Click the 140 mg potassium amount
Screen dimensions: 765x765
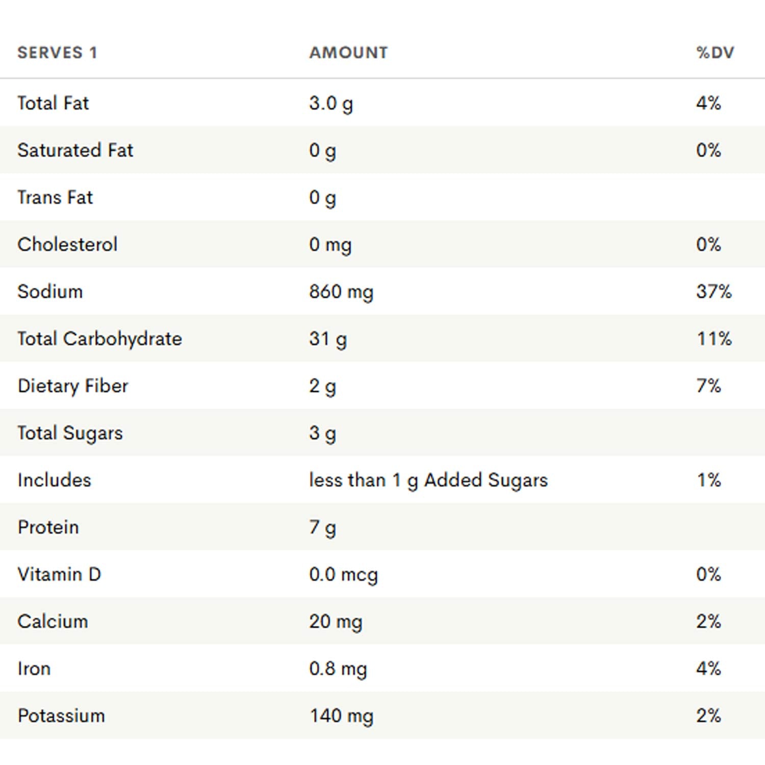341,716
